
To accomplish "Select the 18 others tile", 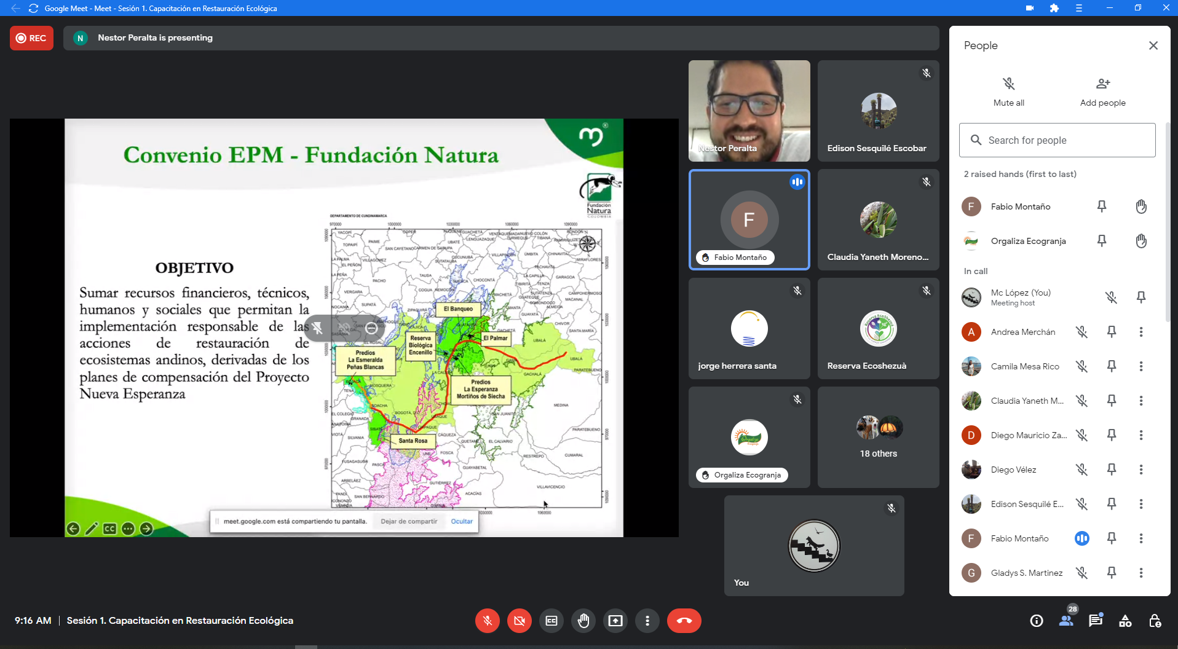I will click(879, 437).
